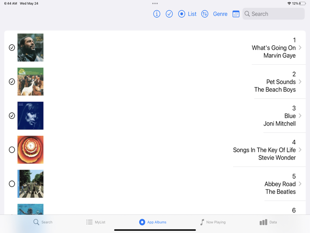The height and width of the screenshot is (233, 310).
Task: Open the Blue album cover thumbnail
Action: (x=31, y=116)
